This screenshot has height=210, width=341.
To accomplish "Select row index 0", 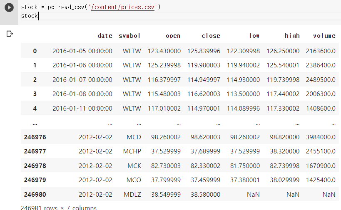I will pos(35,51).
